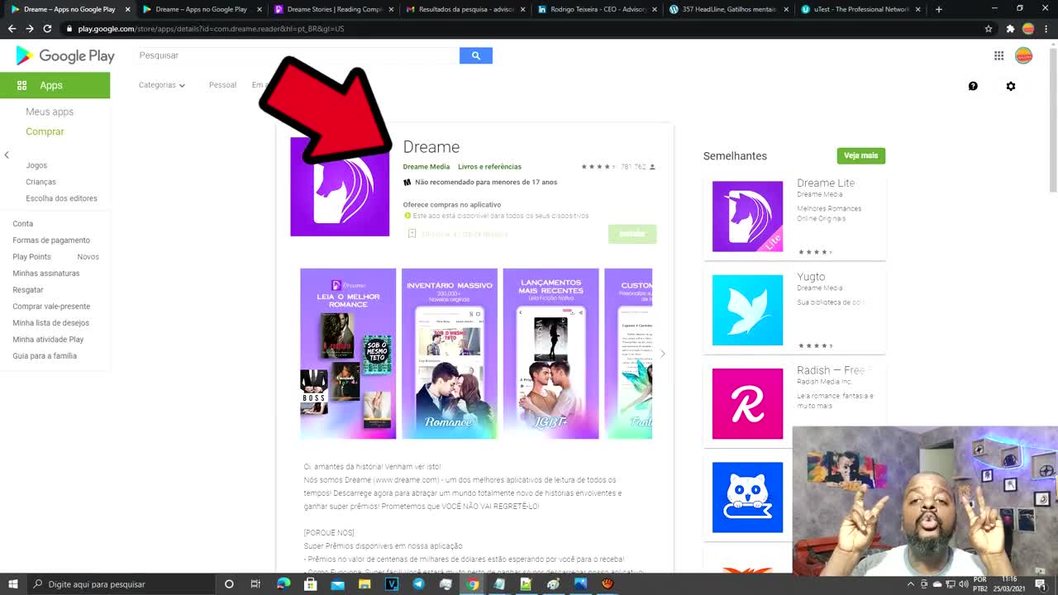Image resolution: width=1058 pixels, height=595 pixels.
Task: Show hidden system tray icons chevron
Action: (910, 584)
